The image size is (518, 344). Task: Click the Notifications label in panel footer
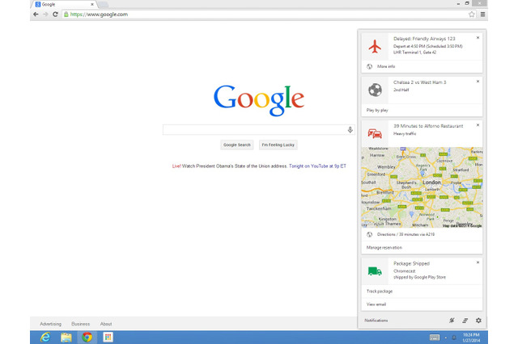click(376, 321)
